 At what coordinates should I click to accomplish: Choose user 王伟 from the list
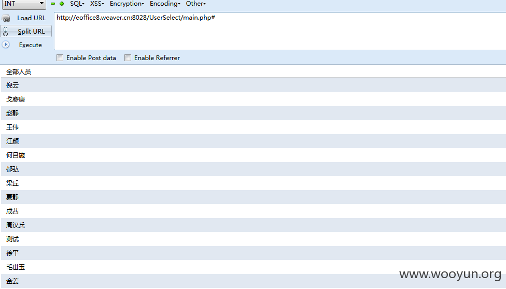click(x=12, y=127)
